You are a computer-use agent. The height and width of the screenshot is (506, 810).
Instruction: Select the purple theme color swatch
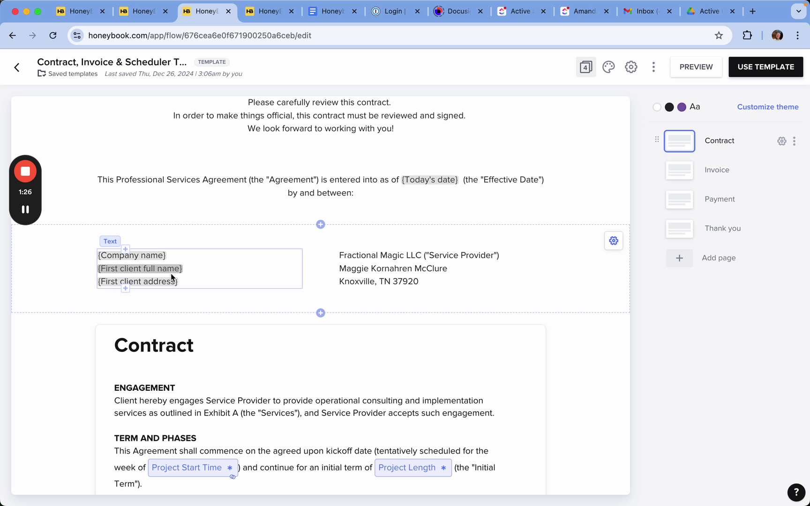pos(682,107)
